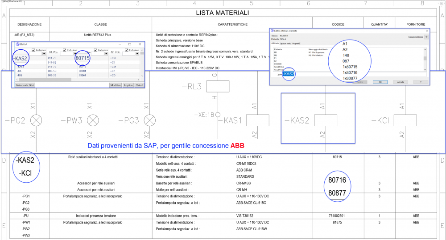Click attribute list scrollbar up arrow

[425, 50]
